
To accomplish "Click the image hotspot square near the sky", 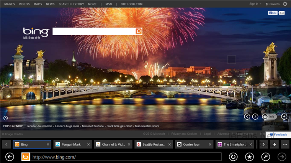I will (x=232, y=59).
